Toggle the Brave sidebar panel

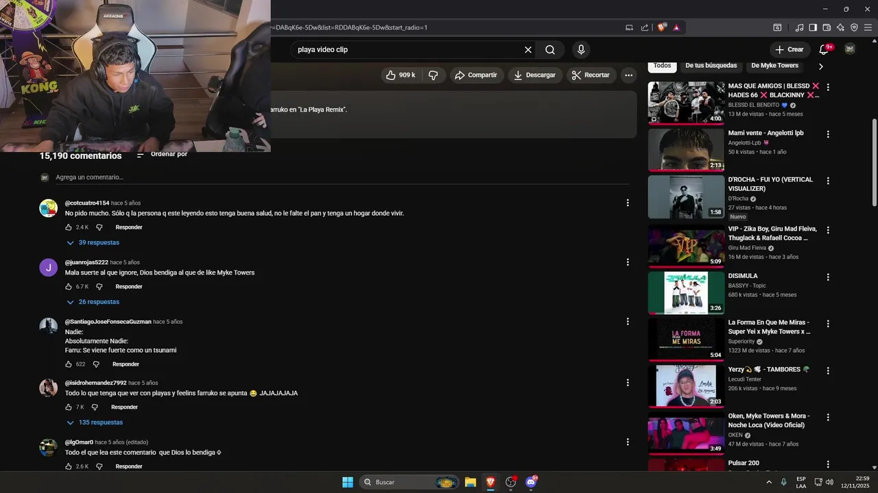click(x=813, y=27)
